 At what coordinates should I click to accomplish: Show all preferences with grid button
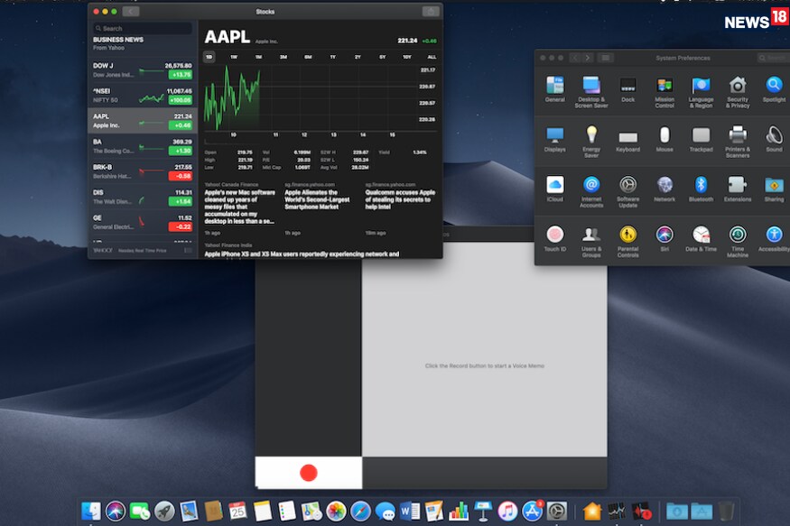coord(606,58)
